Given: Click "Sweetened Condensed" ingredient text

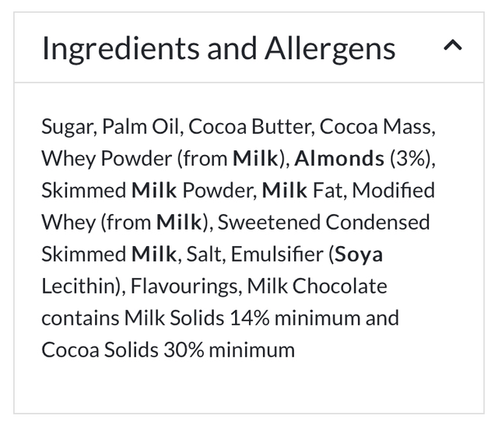Looking at the screenshot, I should (324, 223).
